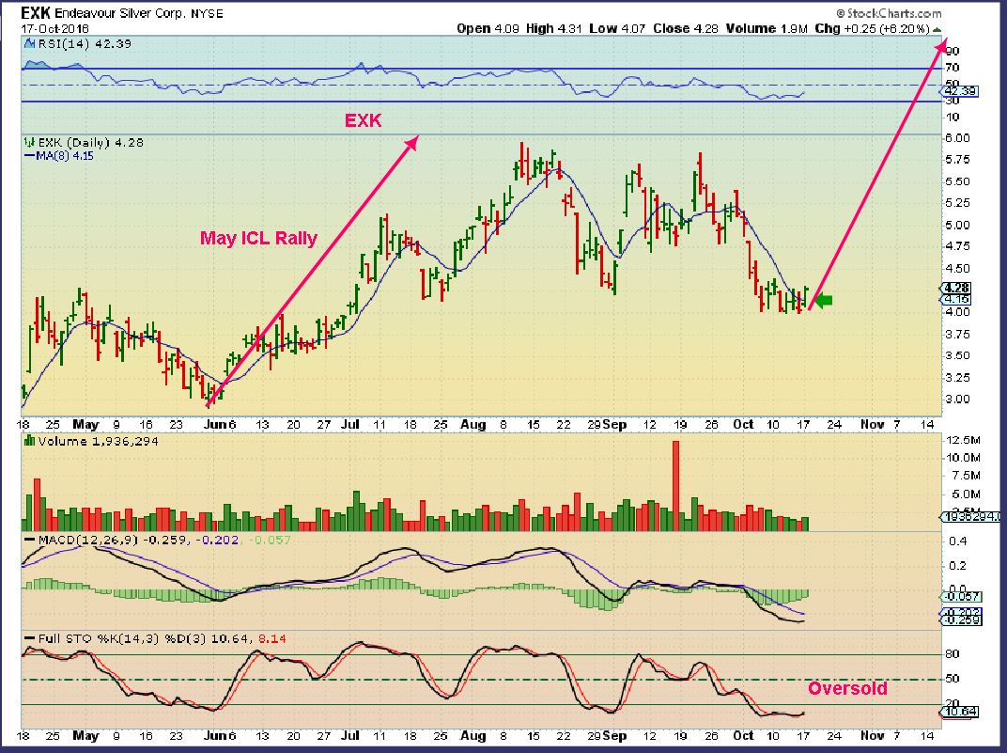This screenshot has width=1007, height=753.
Task: Click the 80 stochastic axis level label
Action: [x=953, y=654]
